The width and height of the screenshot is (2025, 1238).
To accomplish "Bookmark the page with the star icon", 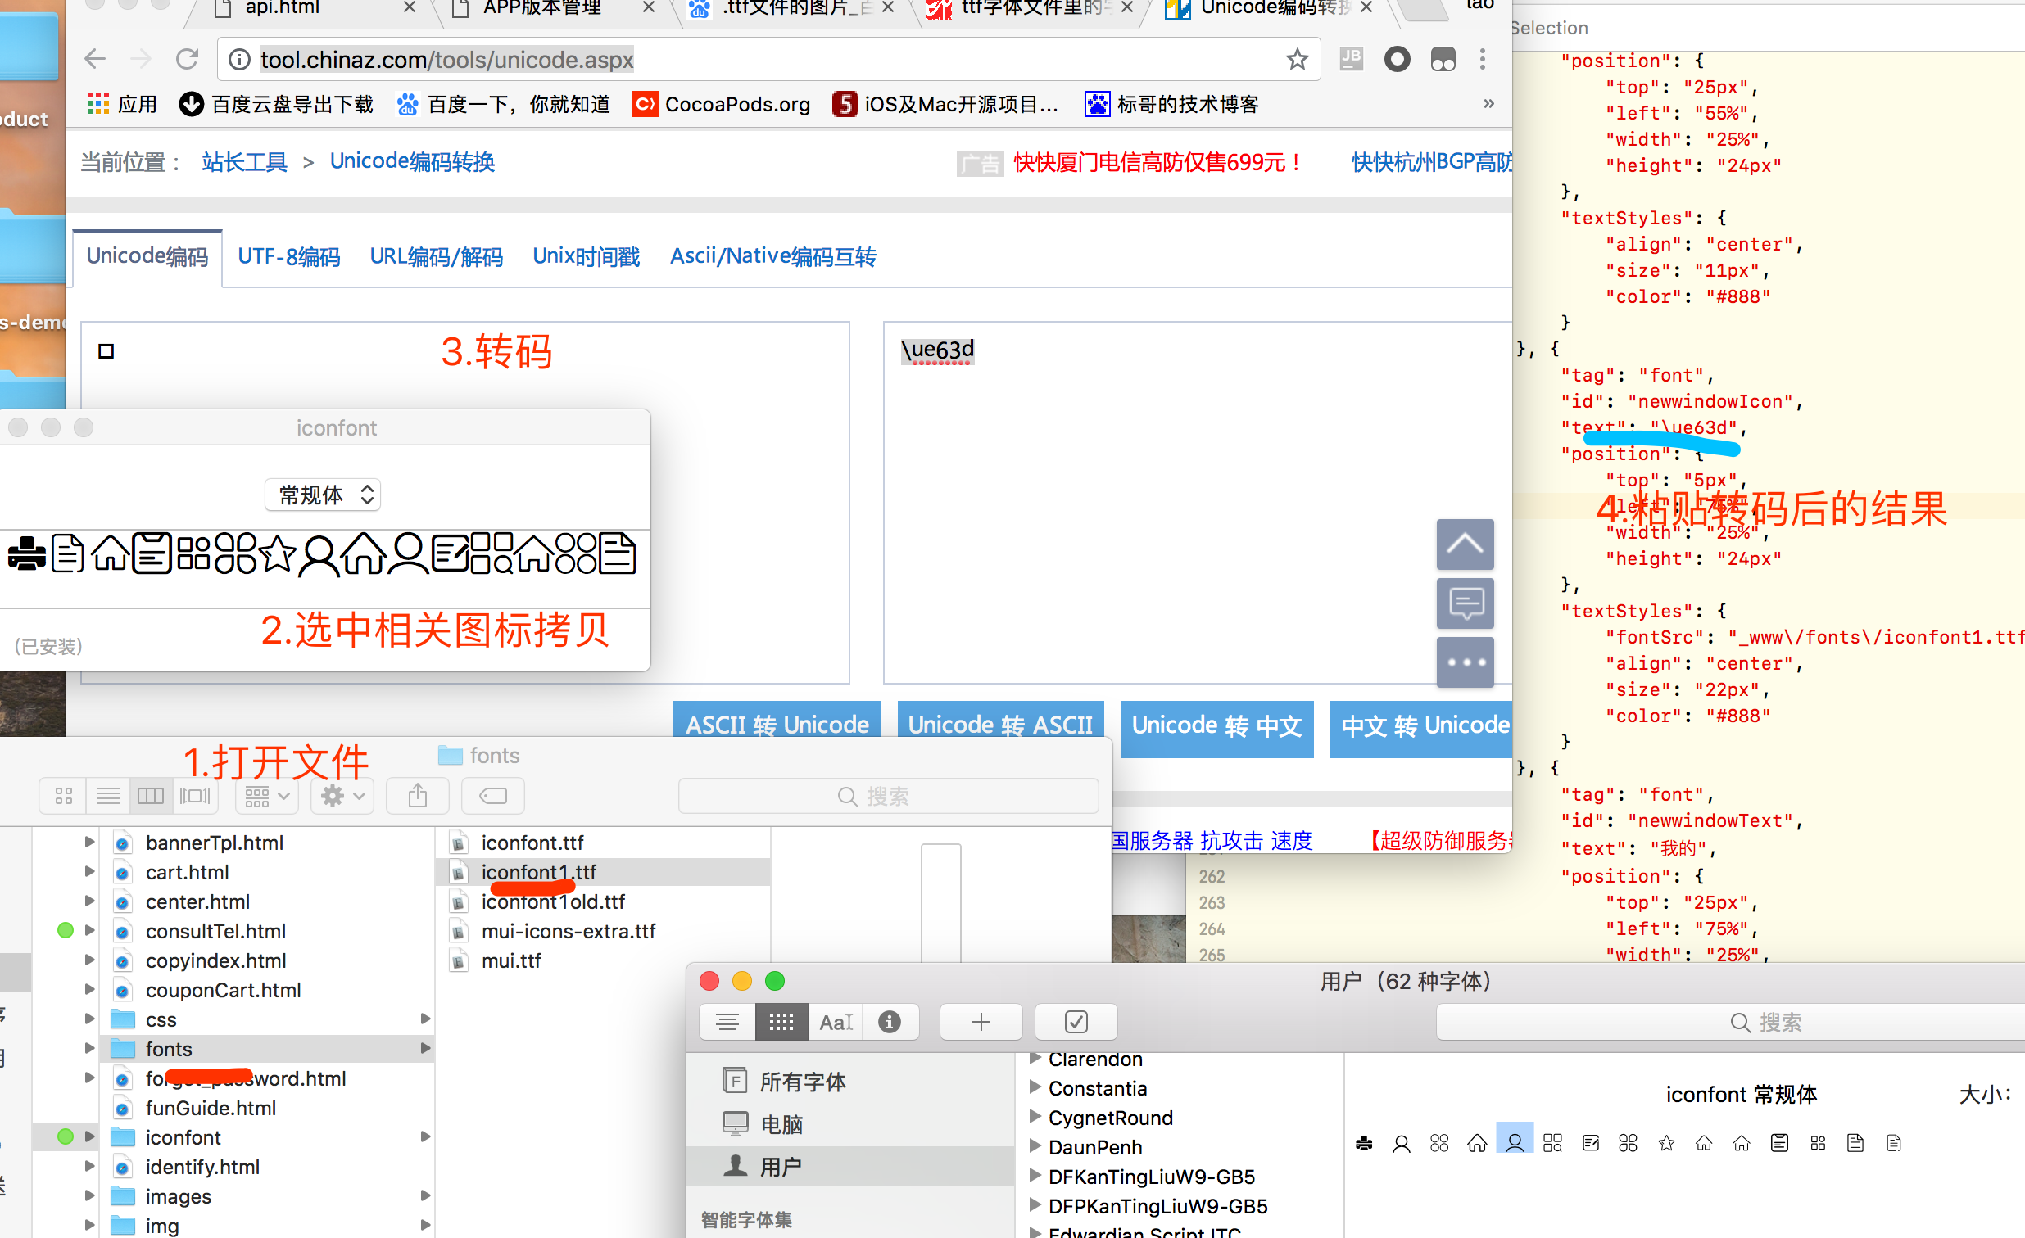I will tap(1297, 59).
